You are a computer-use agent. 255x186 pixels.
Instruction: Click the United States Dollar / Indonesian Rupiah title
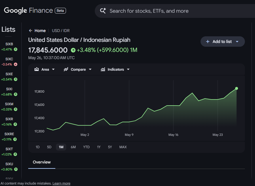[79, 40]
